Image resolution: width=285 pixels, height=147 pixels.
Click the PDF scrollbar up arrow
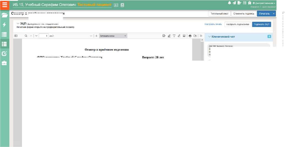click(202, 40)
